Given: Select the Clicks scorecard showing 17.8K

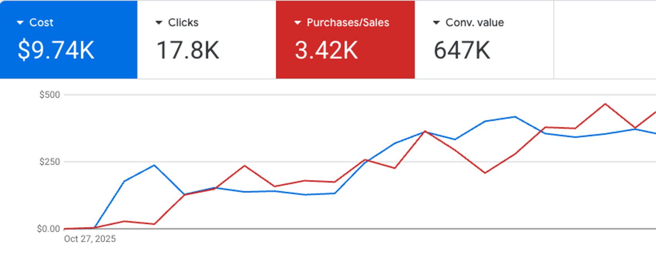Looking at the screenshot, I should click(x=207, y=40).
